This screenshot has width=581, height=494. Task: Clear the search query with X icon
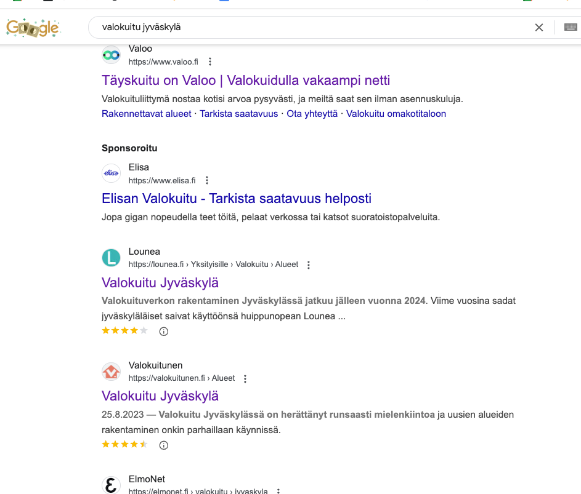point(539,28)
